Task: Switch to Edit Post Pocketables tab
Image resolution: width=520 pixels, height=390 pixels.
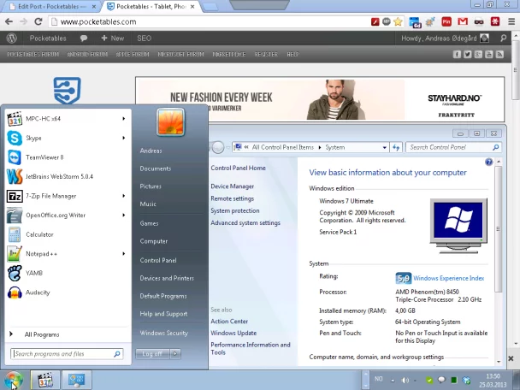Action: point(52,6)
